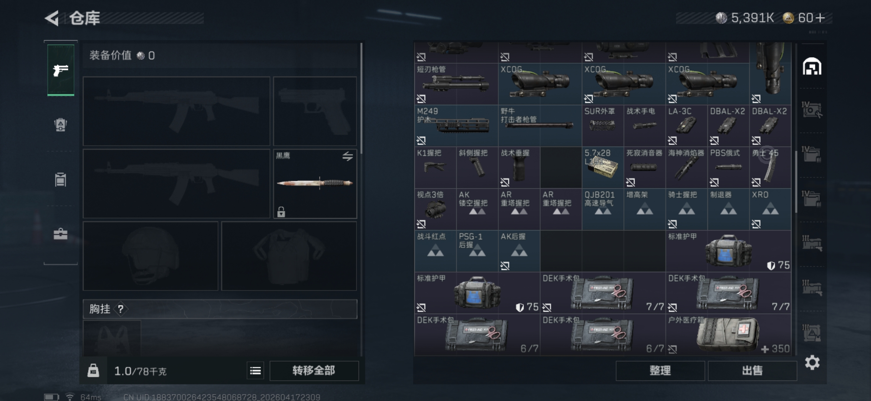Open the settings gear below the storage list
This screenshot has width=871, height=401.
(x=812, y=362)
